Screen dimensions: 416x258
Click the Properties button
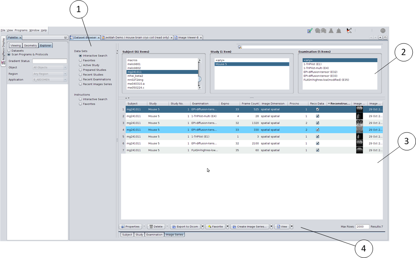point(130,227)
